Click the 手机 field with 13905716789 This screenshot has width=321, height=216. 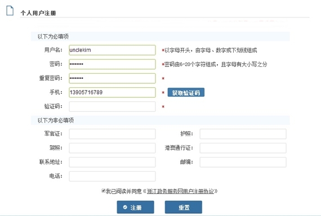pyautogui.click(x=112, y=92)
